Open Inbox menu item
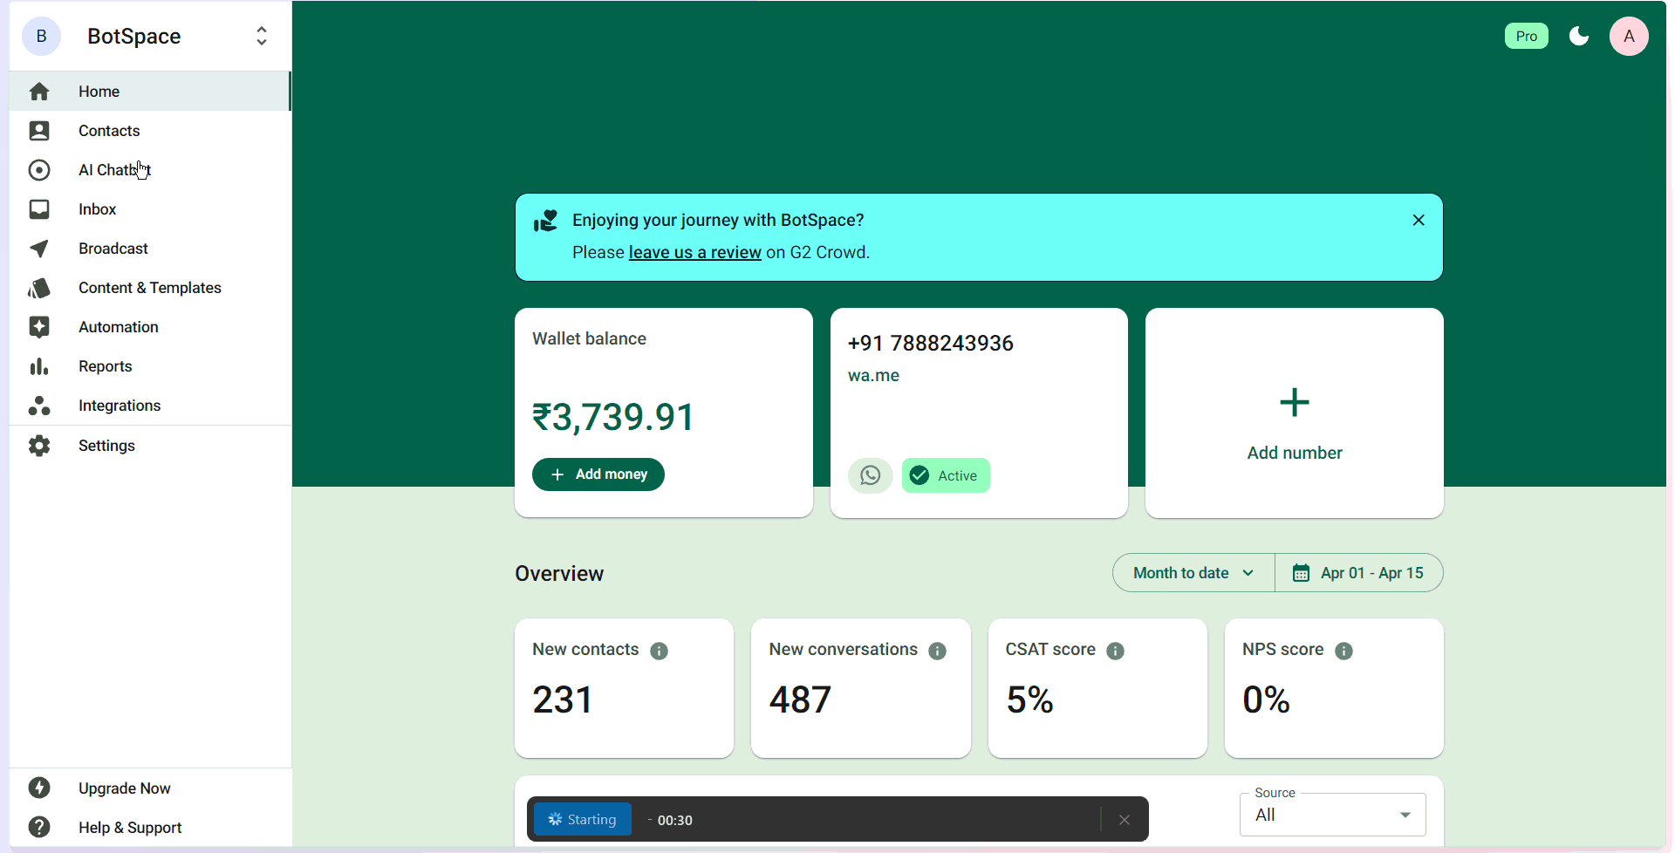The image size is (1675, 853). pos(150,209)
